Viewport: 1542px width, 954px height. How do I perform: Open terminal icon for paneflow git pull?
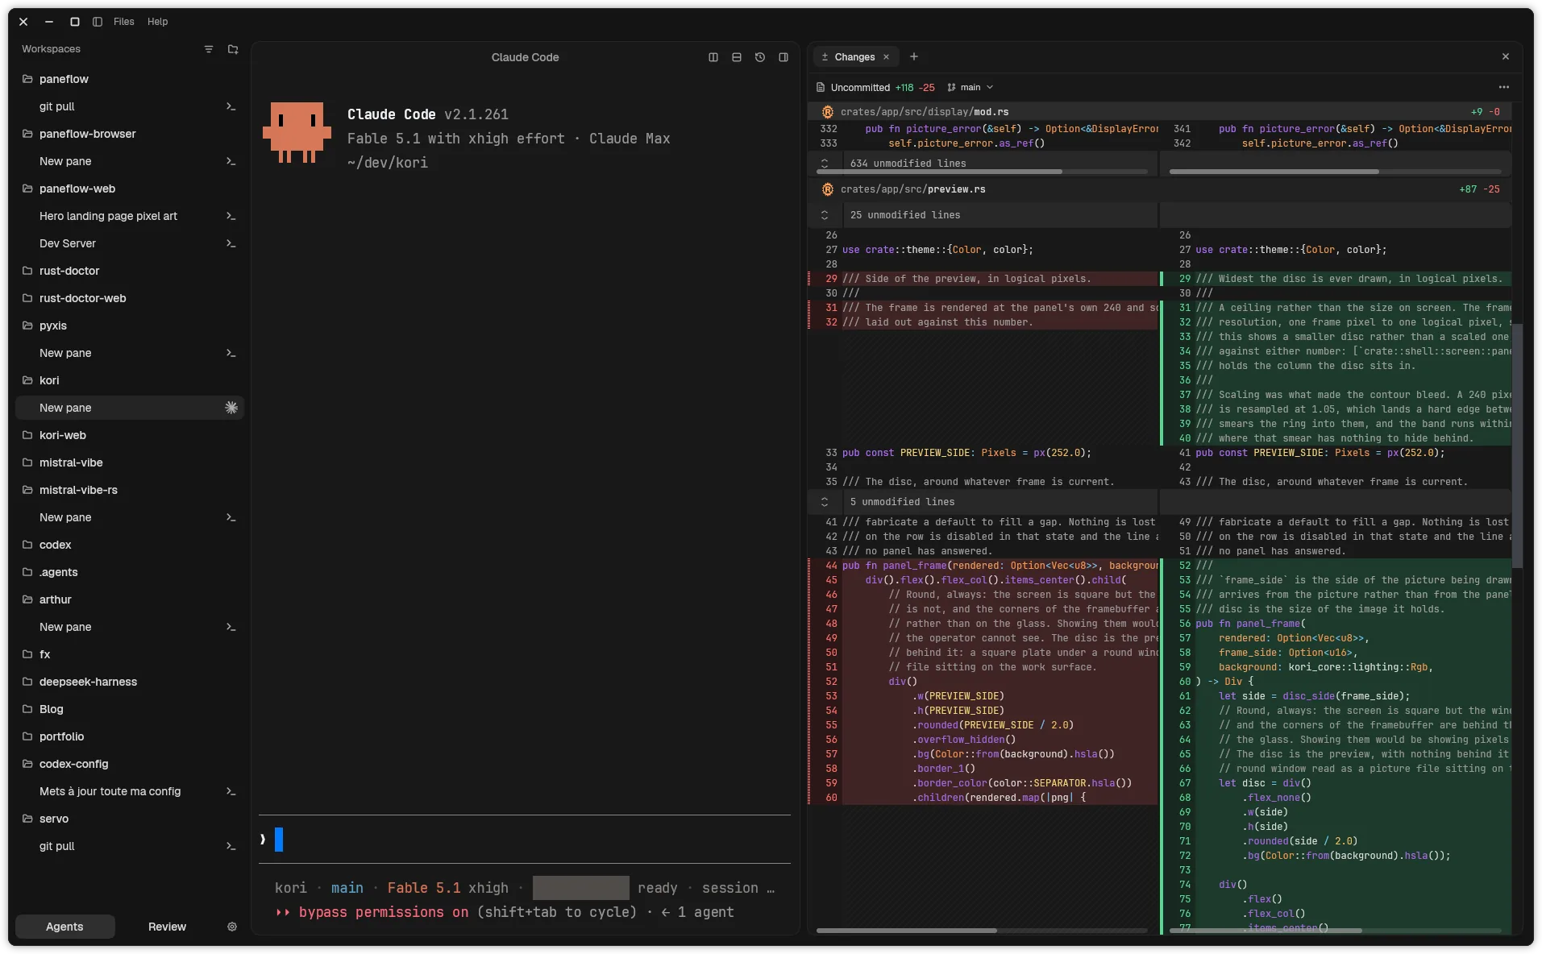[231, 106]
